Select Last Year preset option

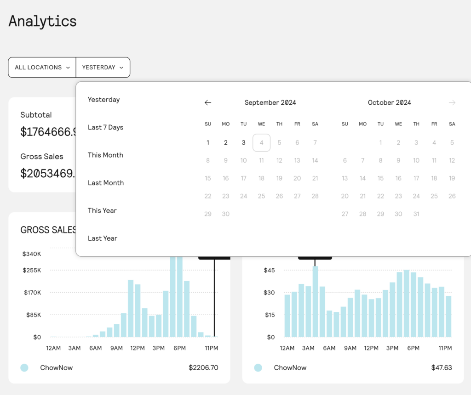(102, 238)
